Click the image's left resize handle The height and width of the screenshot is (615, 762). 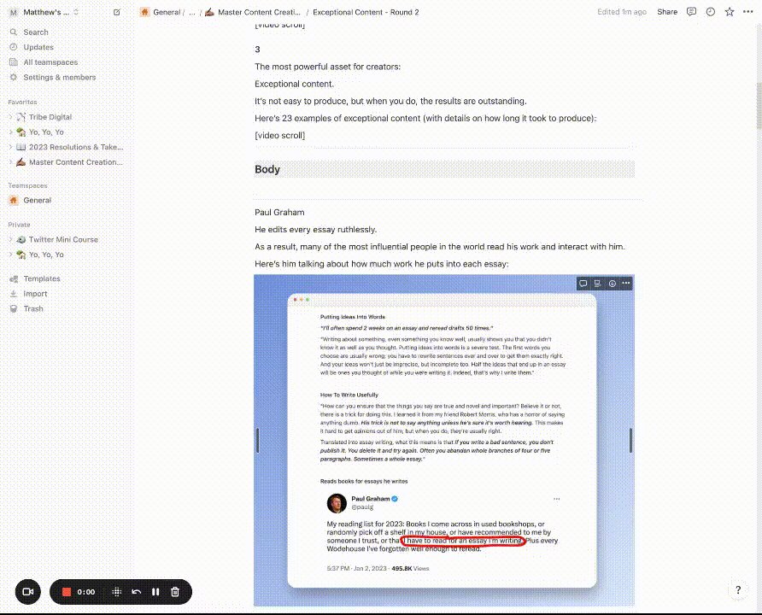point(258,440)
